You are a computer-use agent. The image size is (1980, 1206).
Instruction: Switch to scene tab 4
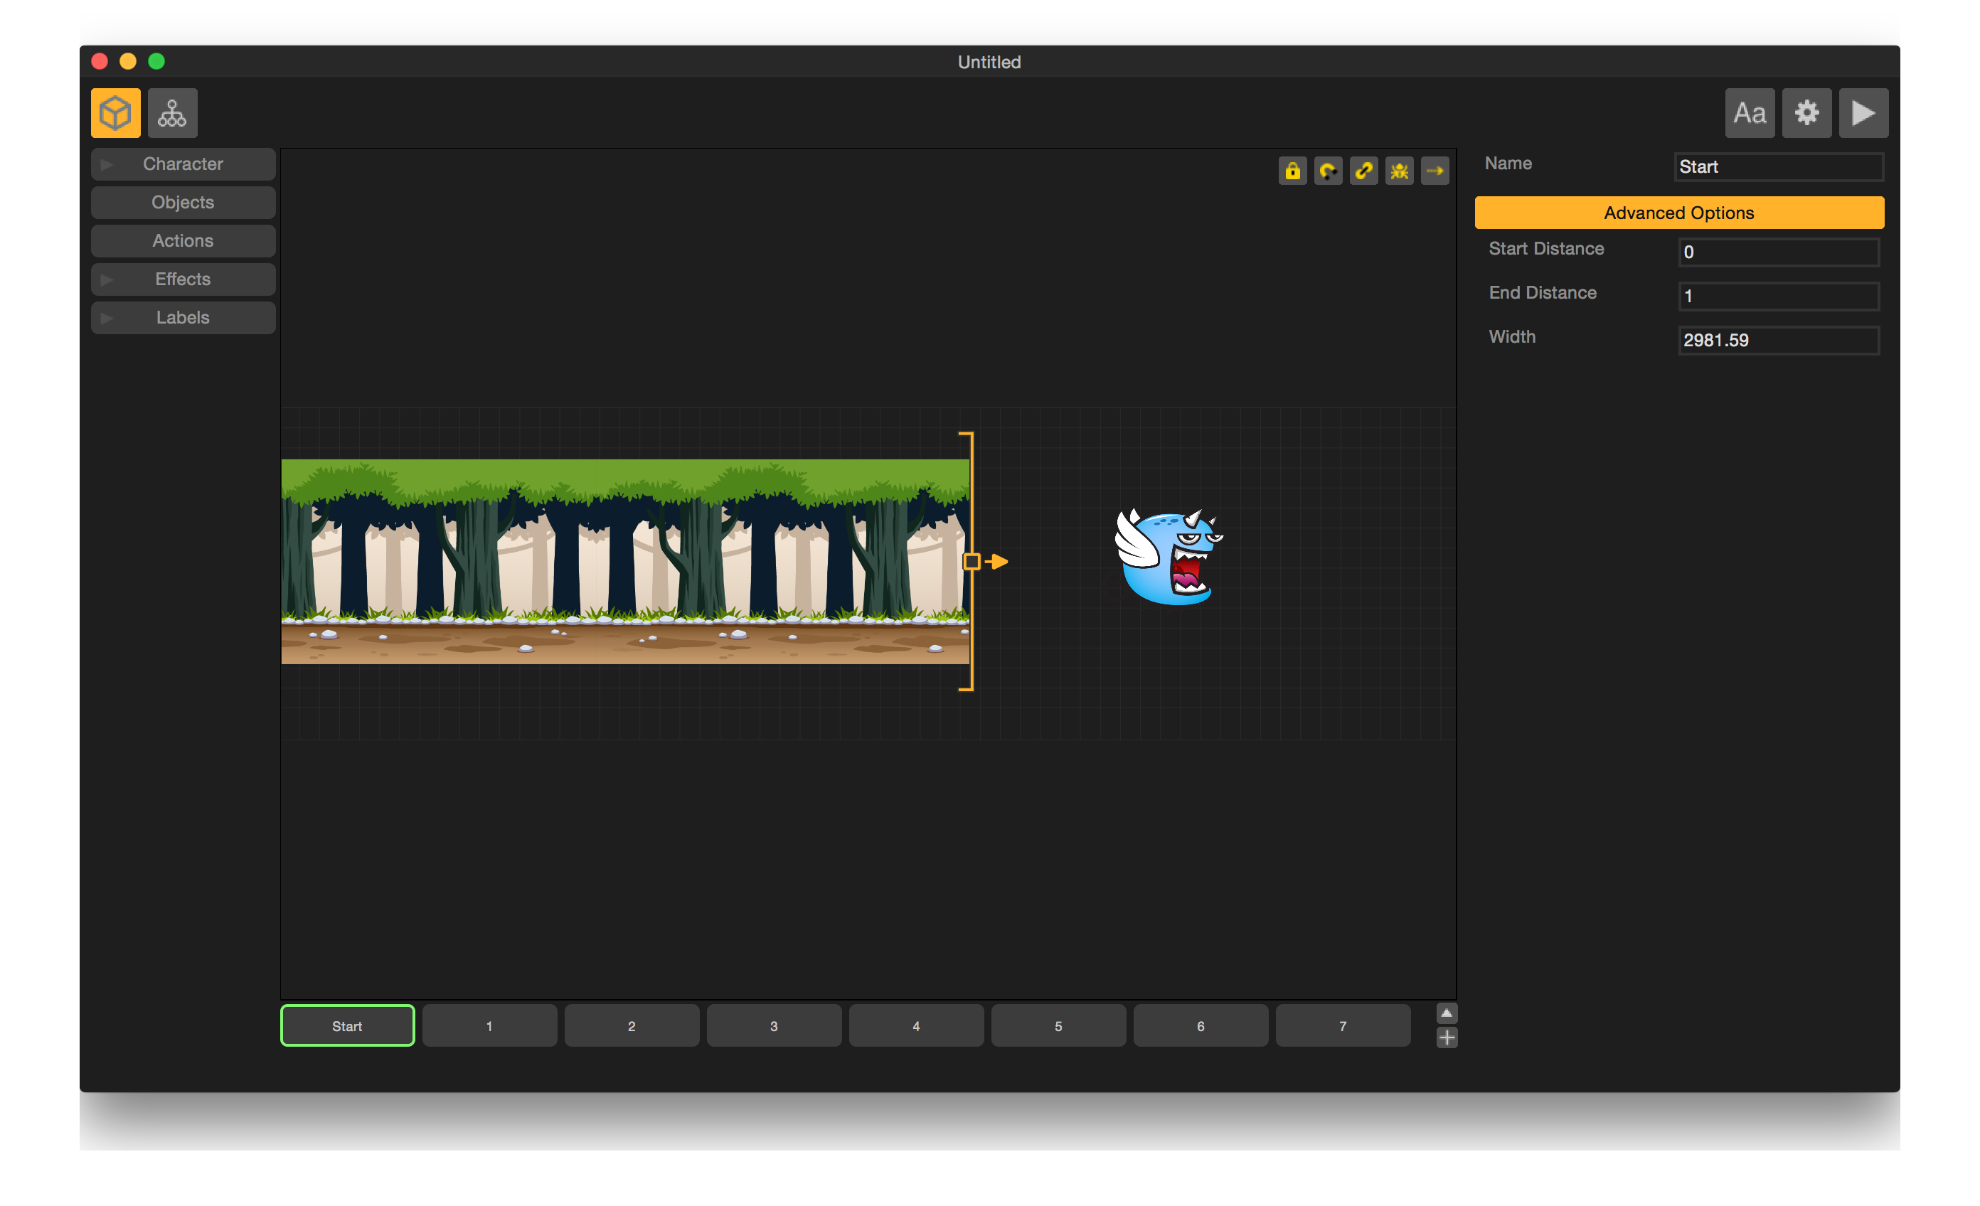click(x=916, y=1025)
